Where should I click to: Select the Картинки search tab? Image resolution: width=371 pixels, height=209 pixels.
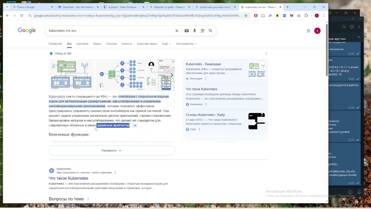82,44
